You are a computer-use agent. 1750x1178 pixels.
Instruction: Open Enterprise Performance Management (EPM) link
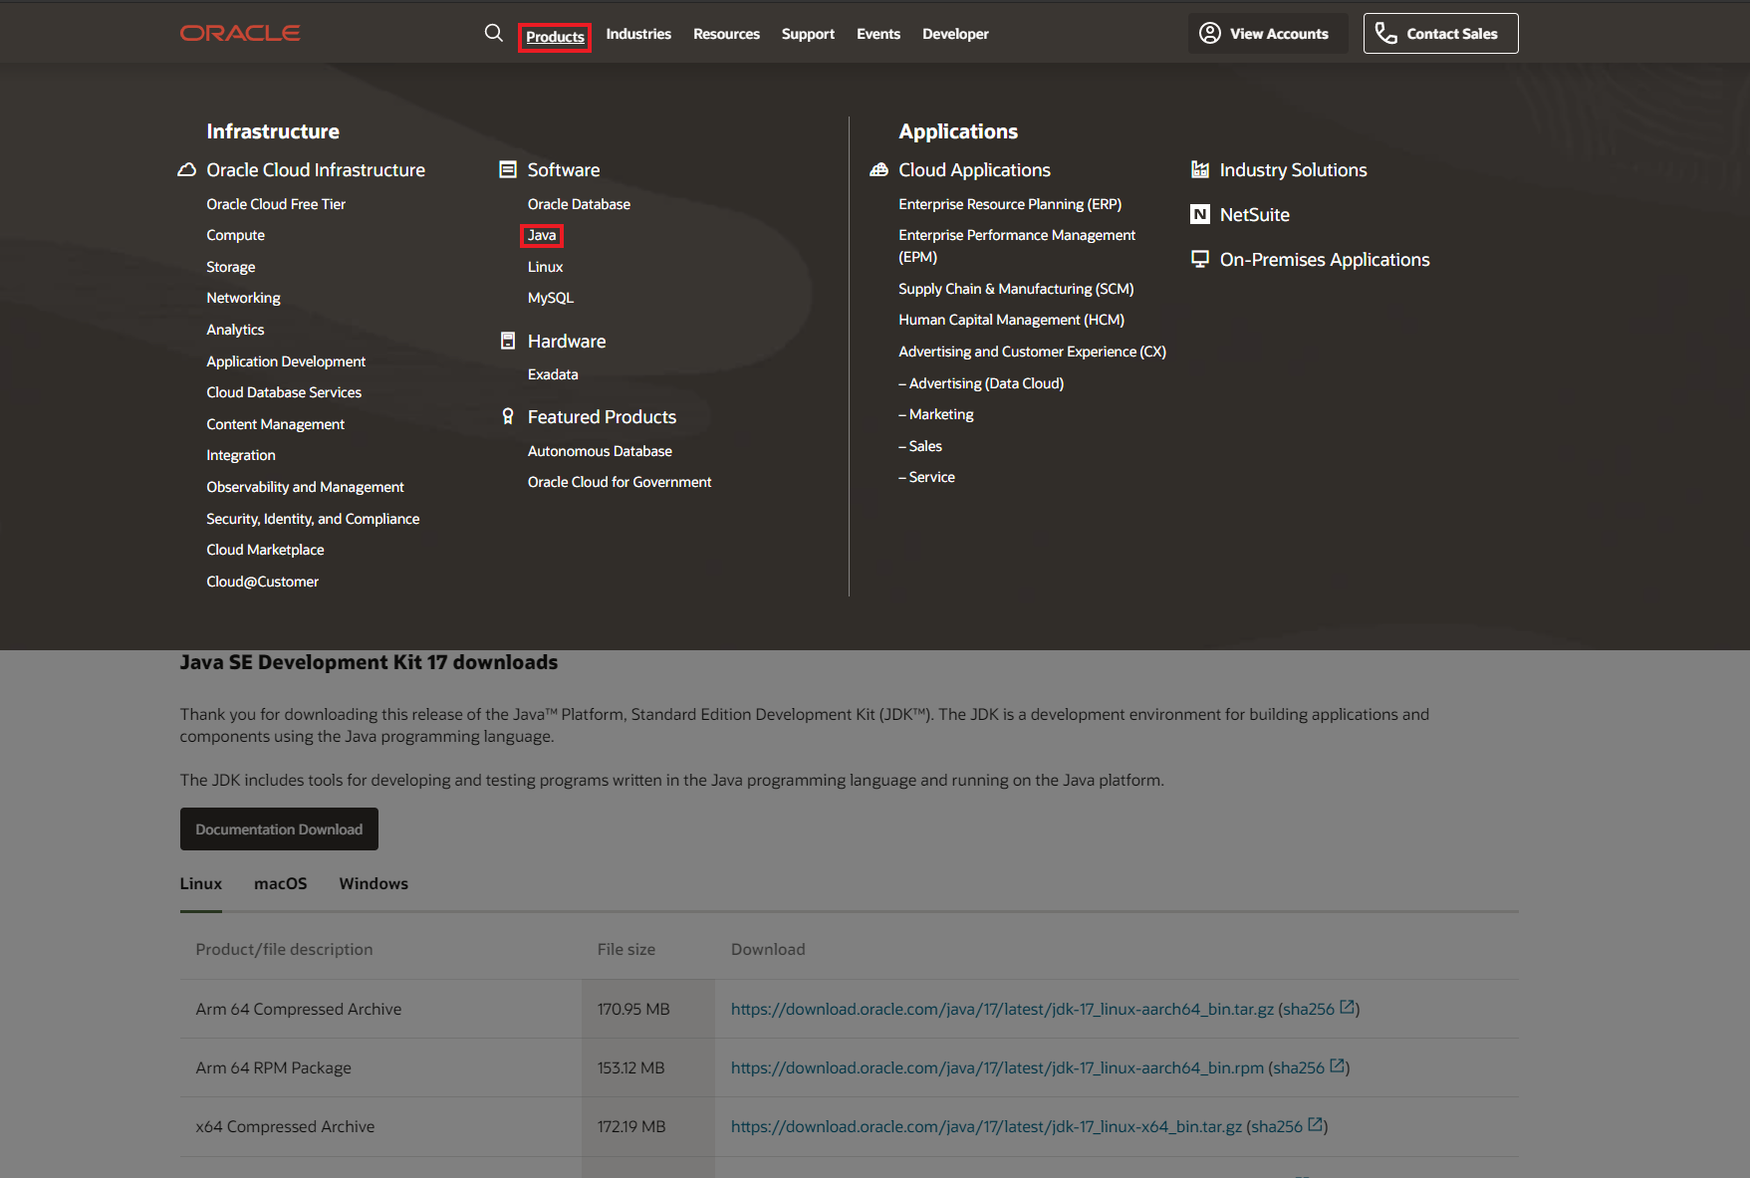(1017, 246)
